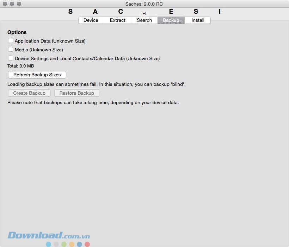Click the Download.com.vn watermark logo
The height and width of the screenshot is (247, 289).
(x=49, y=235)
